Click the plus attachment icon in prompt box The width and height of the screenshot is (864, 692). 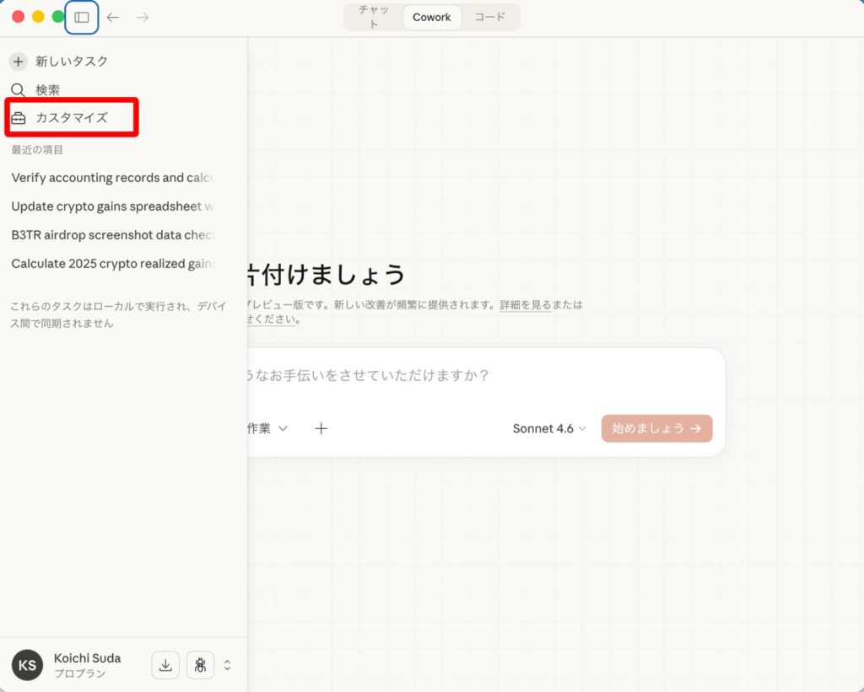point(321,428)
